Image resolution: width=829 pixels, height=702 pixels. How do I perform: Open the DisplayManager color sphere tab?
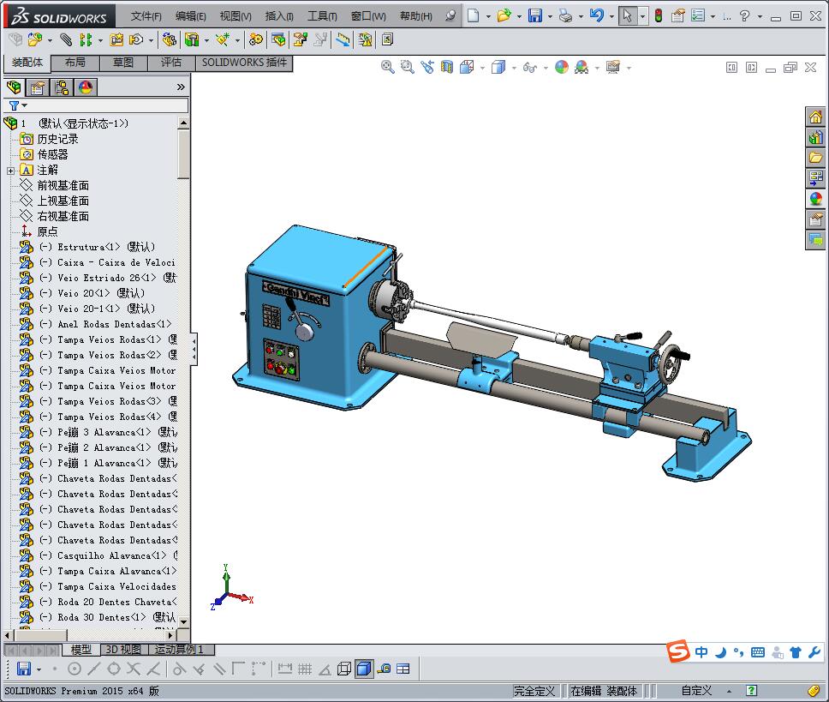pos(86,87)
